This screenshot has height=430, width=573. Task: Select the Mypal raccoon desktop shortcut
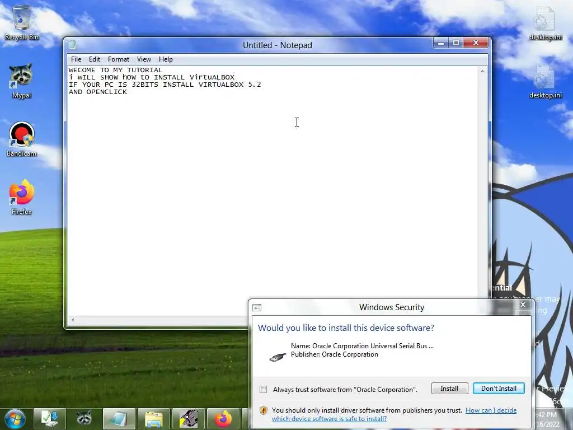click(x=21, y=81)
